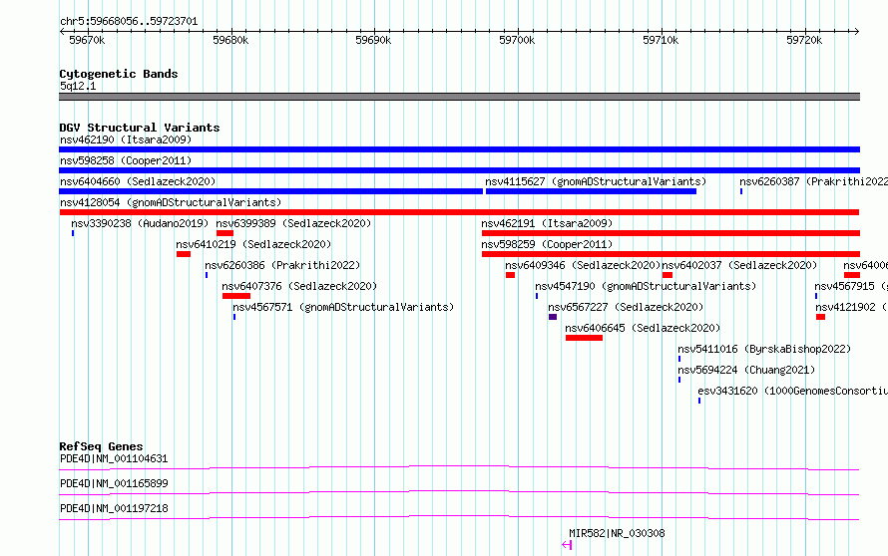Select the purple nsv6567227 feature block

pos(553,317)
